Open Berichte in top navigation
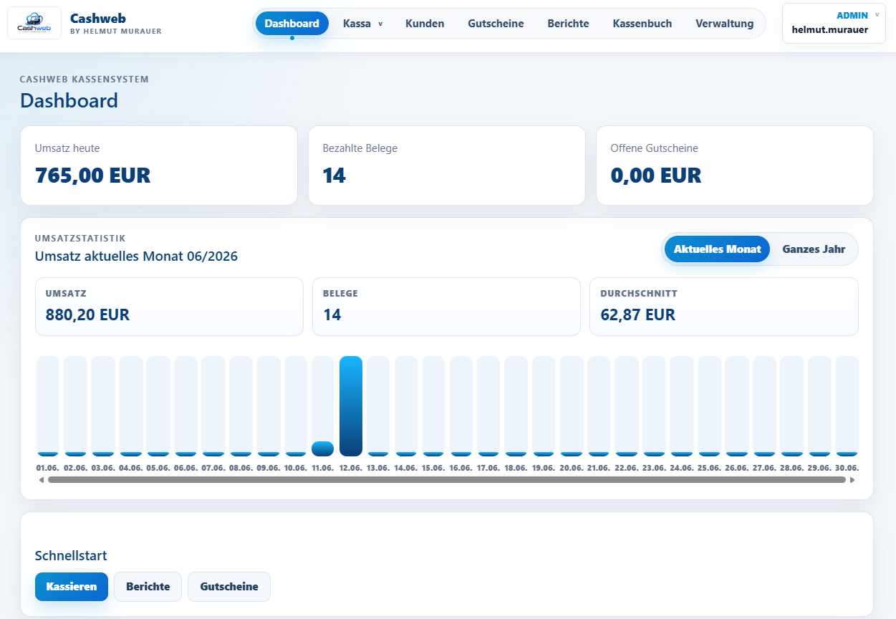Screen dimensions: 896x619 click(568, 24)
